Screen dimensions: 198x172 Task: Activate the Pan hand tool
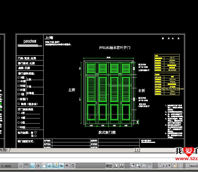pos(132,166)
